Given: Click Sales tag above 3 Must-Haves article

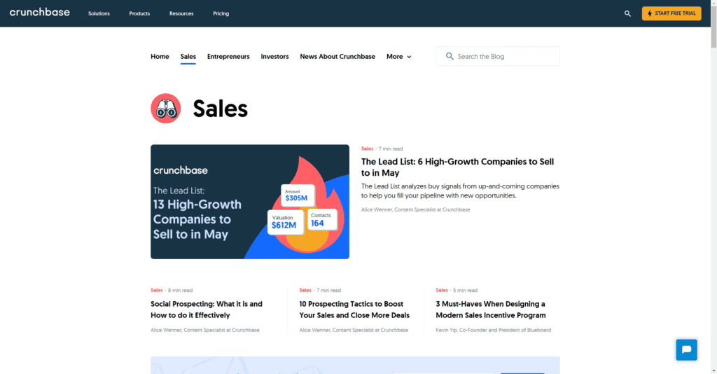Looking at the screenshot, I should pyautogui.click(x=442, y=291).
